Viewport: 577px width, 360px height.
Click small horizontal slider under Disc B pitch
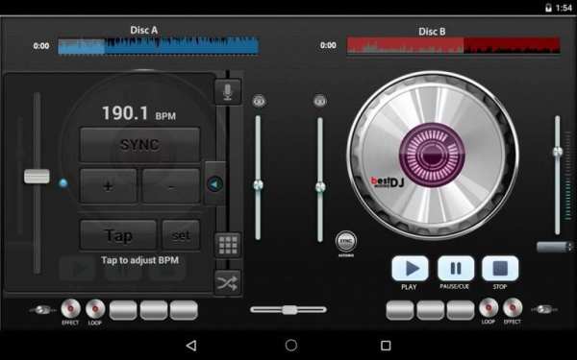pos(555,247)
